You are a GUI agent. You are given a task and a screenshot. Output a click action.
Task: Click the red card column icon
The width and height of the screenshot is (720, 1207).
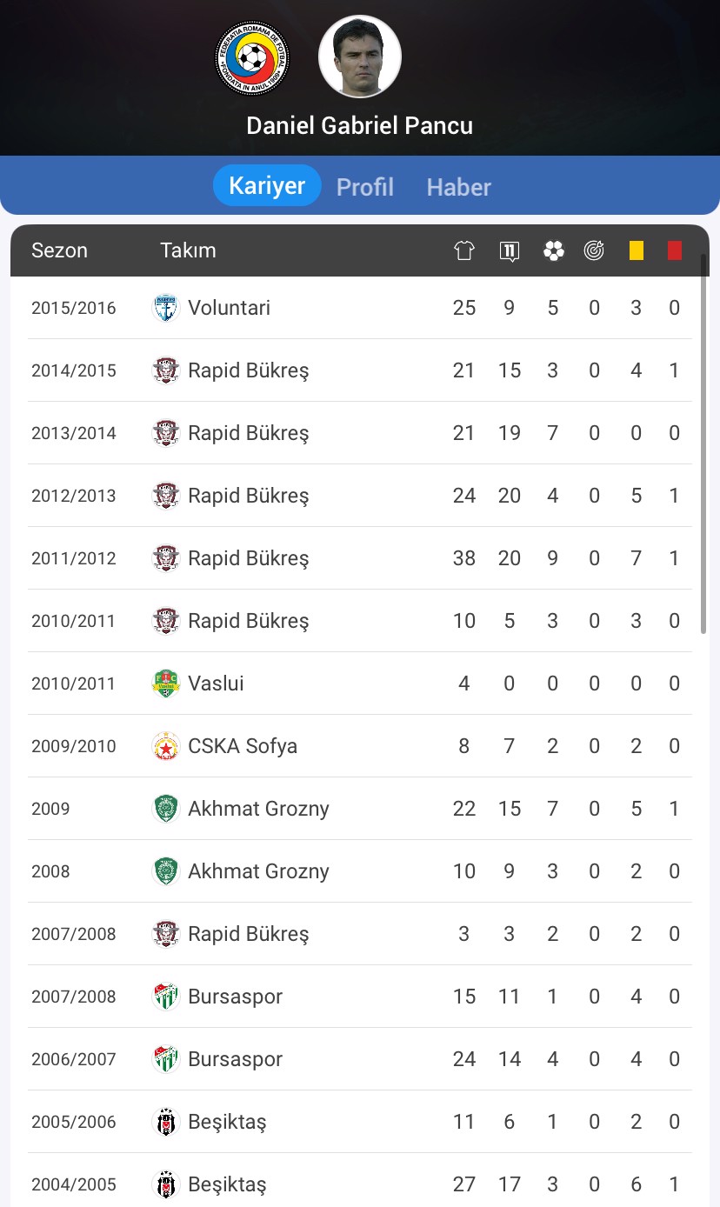pyautogui.click(x=675, y=250)
